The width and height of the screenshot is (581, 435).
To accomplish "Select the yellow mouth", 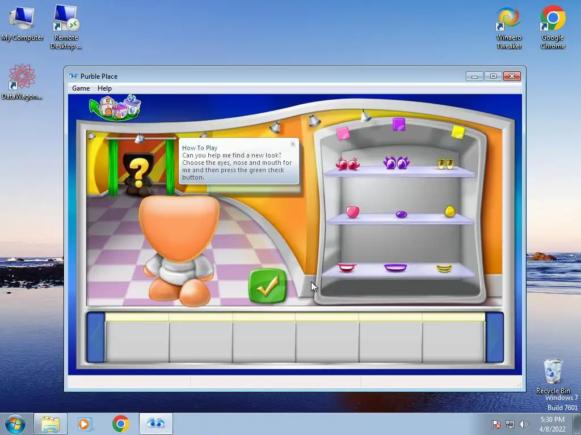I will (444, 268).
